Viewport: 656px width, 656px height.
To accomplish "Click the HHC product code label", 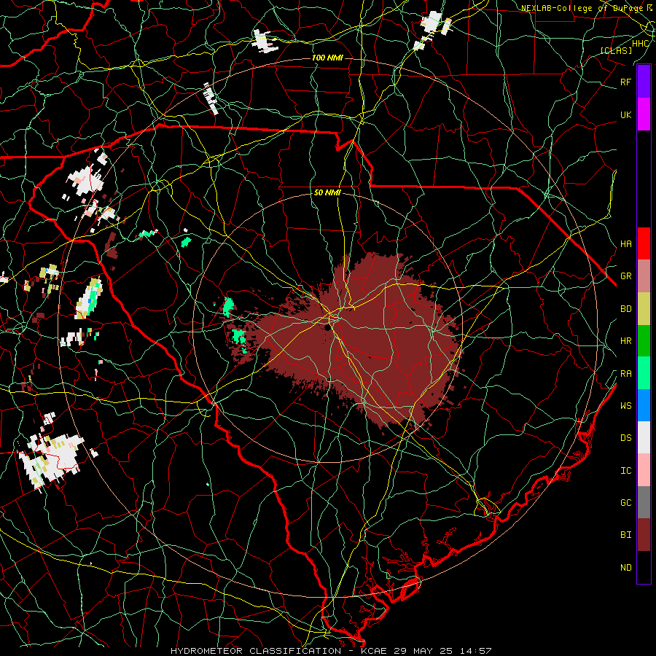I will pos(640,43).
